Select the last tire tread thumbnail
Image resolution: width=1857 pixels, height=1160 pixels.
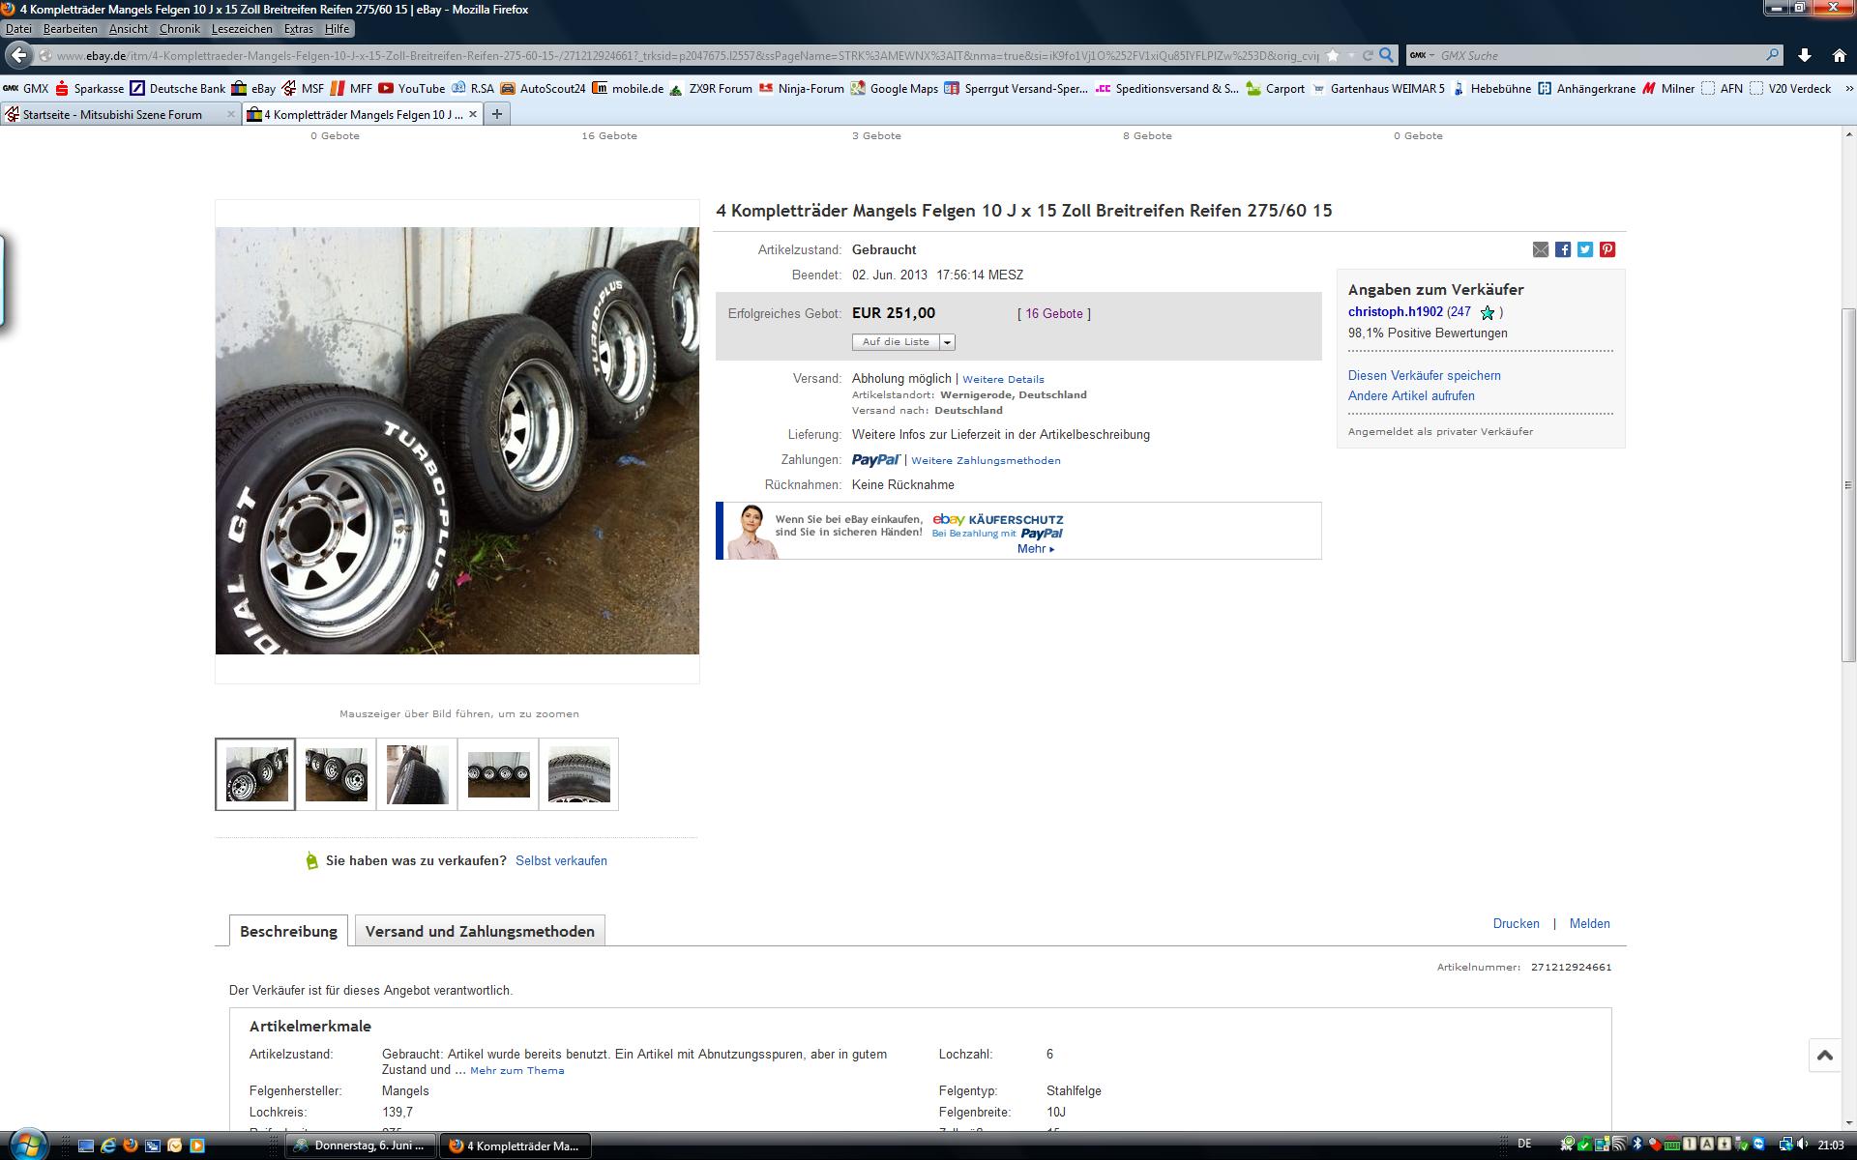(x=578, y=774)
